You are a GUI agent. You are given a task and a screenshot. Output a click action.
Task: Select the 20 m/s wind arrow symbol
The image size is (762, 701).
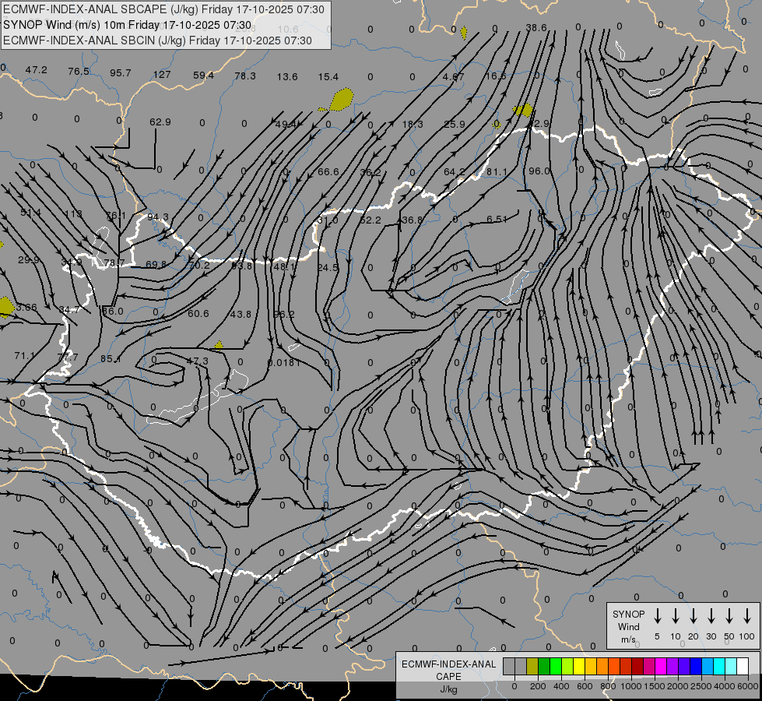694,616
